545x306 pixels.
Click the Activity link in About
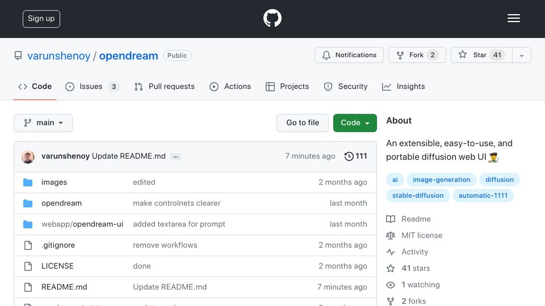[408, 252]
